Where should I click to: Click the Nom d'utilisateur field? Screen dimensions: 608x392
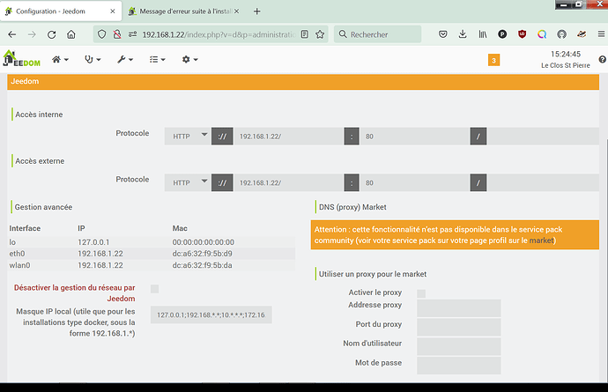pos(459,347)
